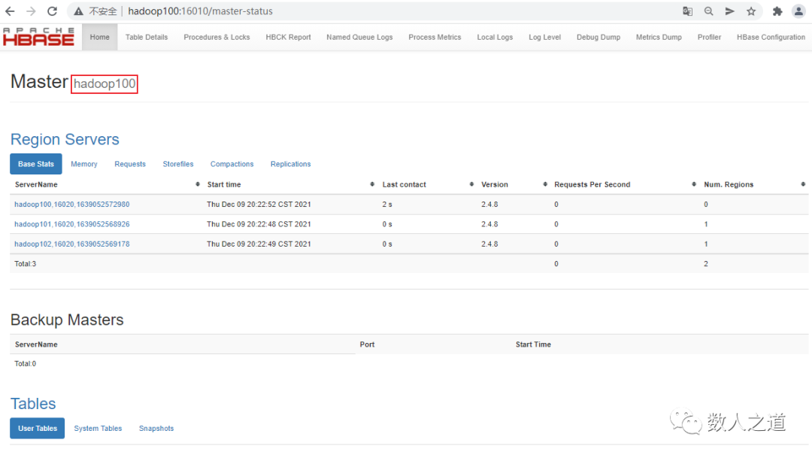
Task: Open the HBCK Report page
Action: click(x=288, y=38)
